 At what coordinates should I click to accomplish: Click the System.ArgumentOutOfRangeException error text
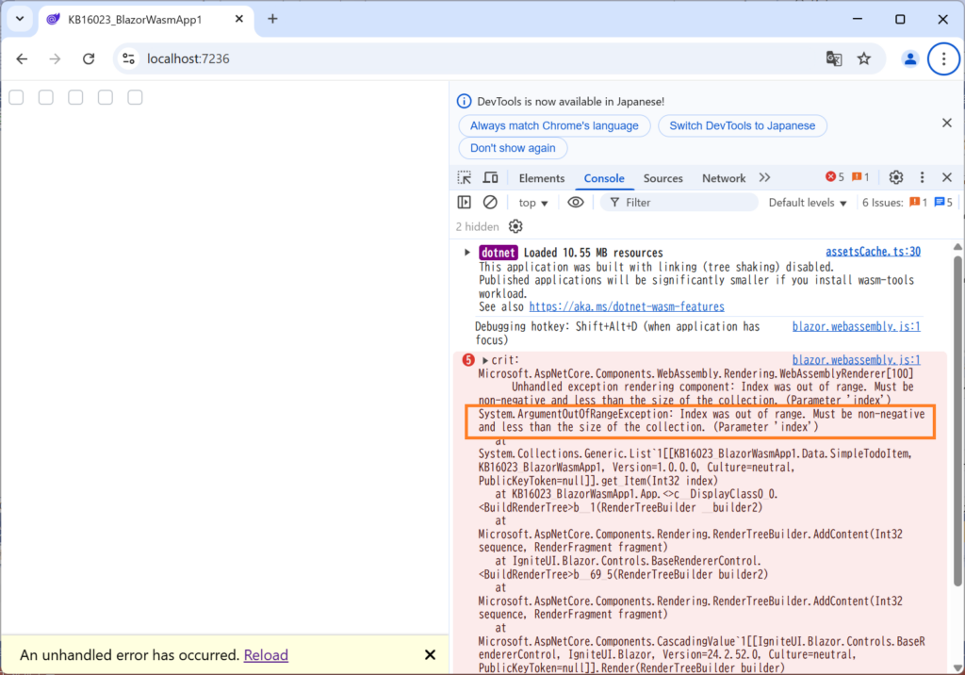coord(701,420)
